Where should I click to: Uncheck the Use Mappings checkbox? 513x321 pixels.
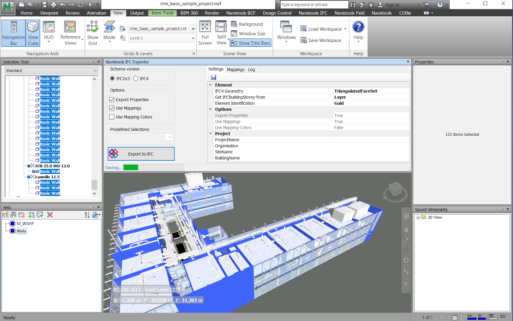(112, 108)
